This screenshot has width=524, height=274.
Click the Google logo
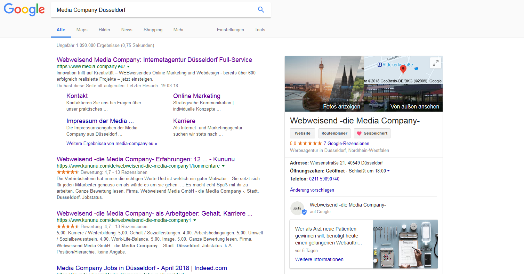coord(24,9)
